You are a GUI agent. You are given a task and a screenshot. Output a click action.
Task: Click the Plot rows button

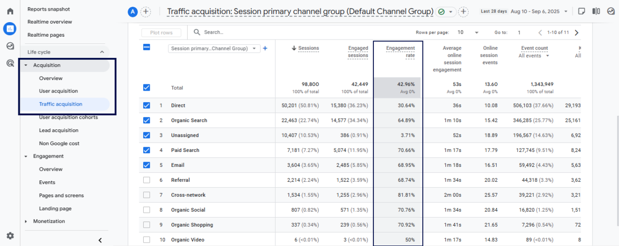162,33
